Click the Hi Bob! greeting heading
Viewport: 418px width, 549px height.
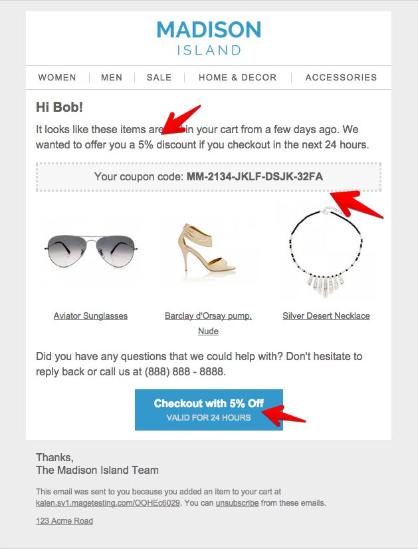pos(60,106)
